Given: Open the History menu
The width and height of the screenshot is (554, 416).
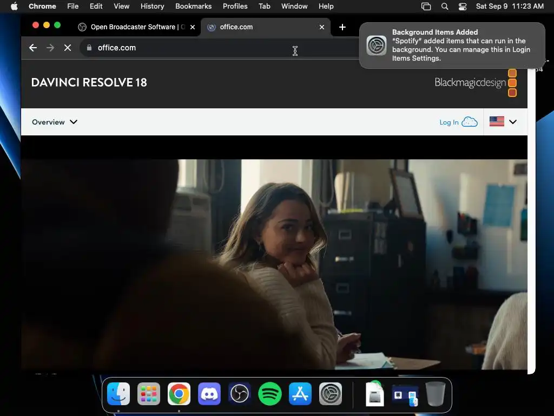Looking at the screenshot, I should pos(152,6).
